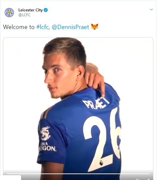Seek to the middle of the video progress bar
Image resolution: width=157 pixels, height=180 pixels.
78,174
